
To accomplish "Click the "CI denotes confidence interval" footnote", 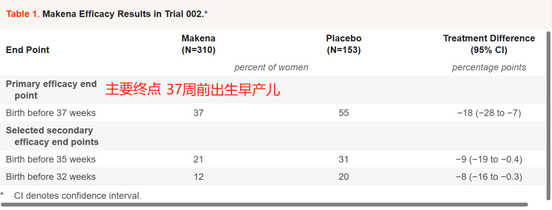I will point(77,195).
